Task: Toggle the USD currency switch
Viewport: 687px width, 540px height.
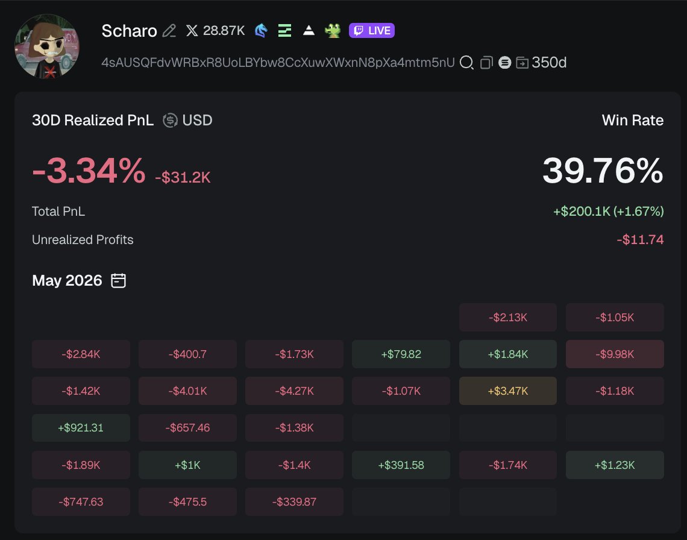Action: pos(187,120)
